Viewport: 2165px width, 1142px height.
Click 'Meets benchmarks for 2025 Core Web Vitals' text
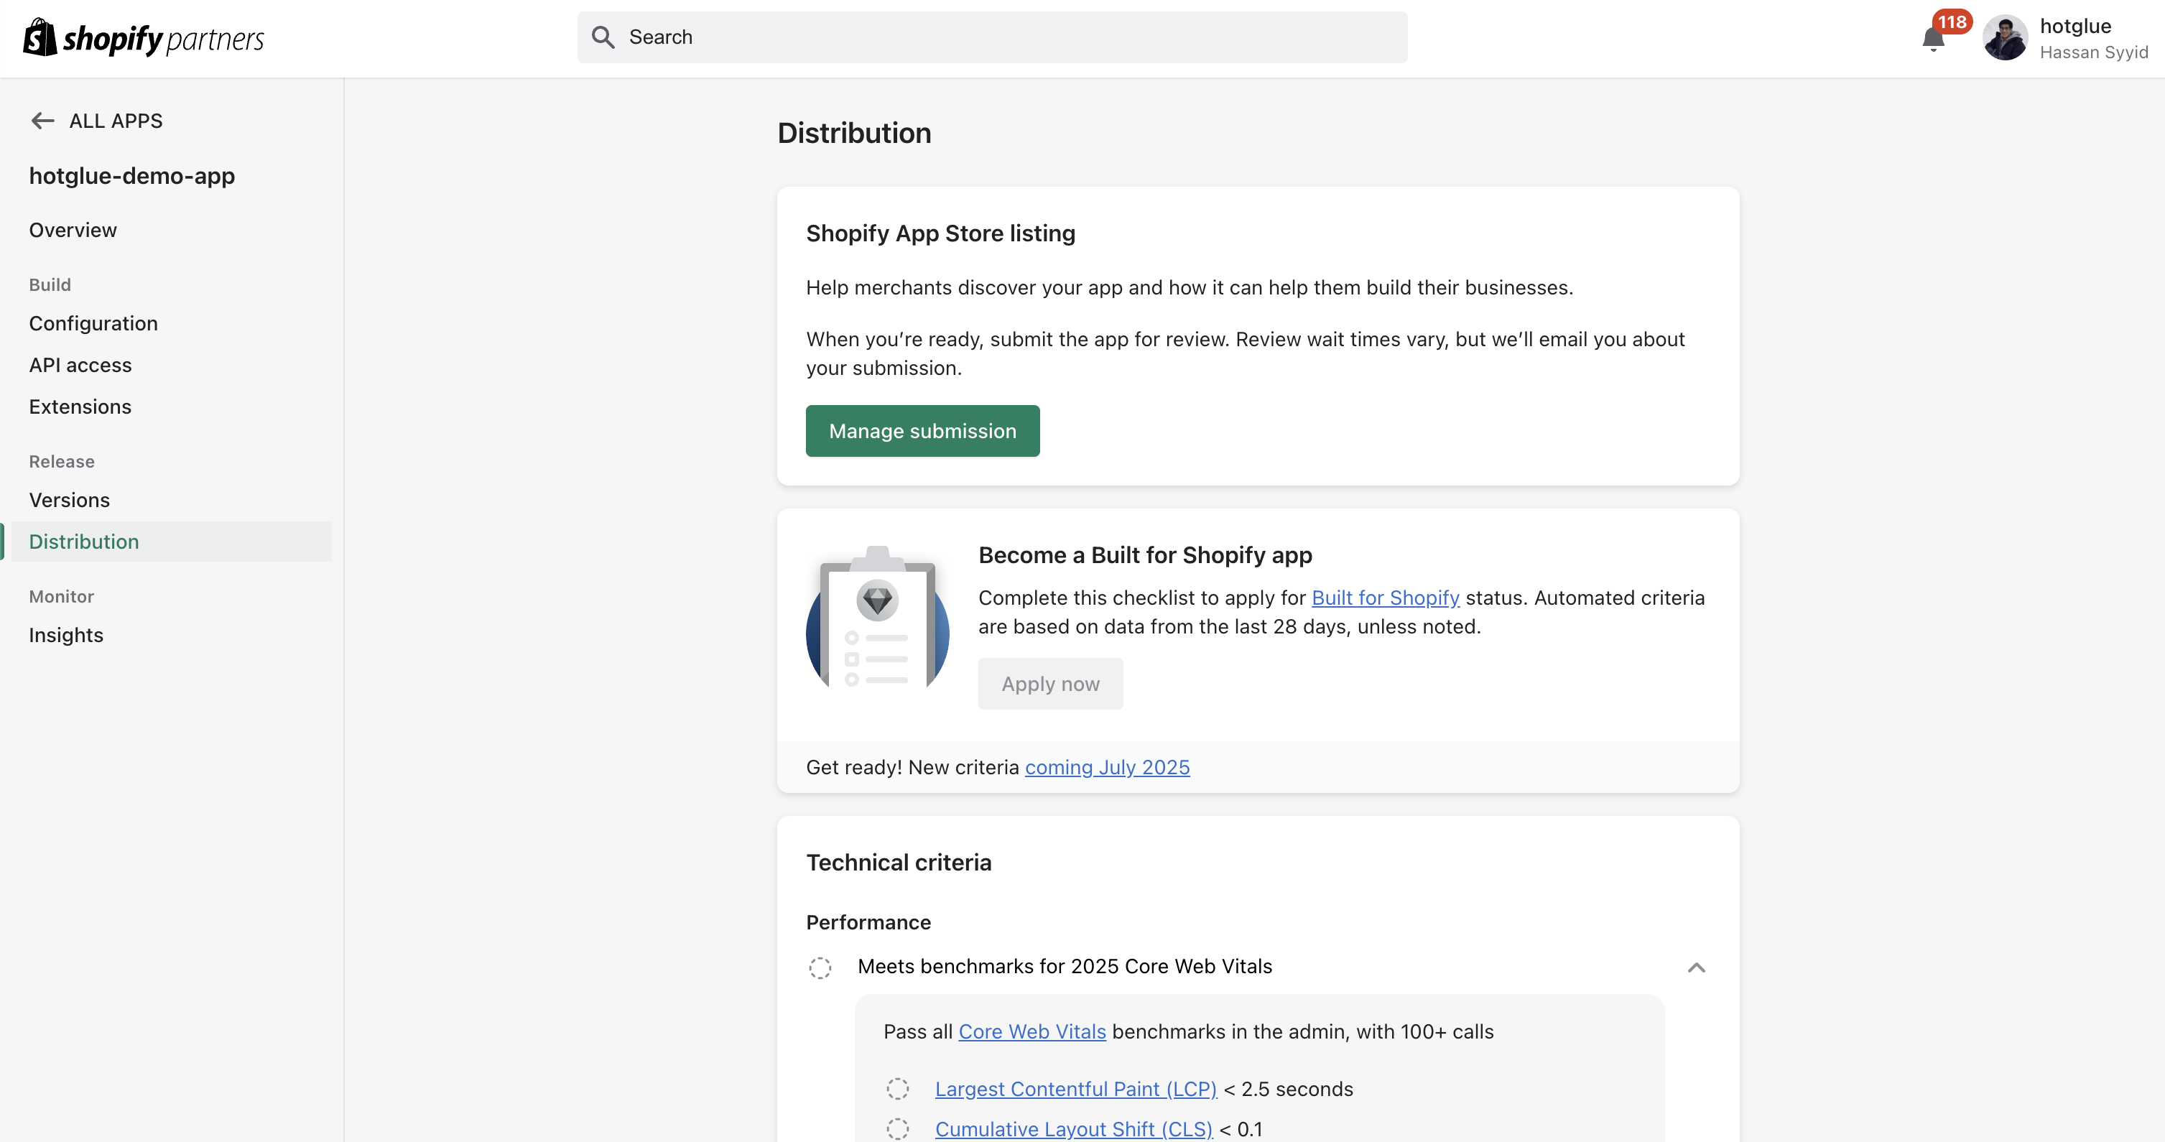pyautogui.click(x=1065, y=966)
